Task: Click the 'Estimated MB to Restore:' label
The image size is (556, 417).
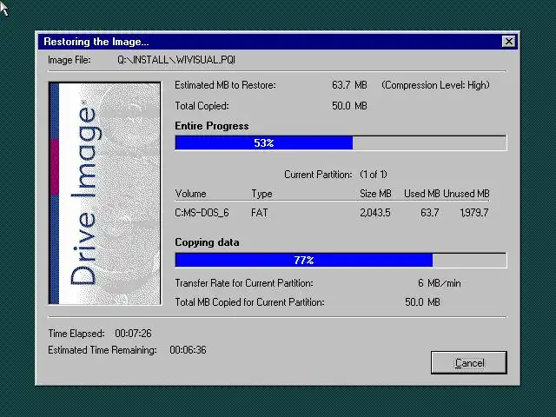Action: (x=225, y=85)
